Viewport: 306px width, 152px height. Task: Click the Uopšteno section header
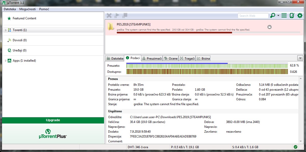115,111
